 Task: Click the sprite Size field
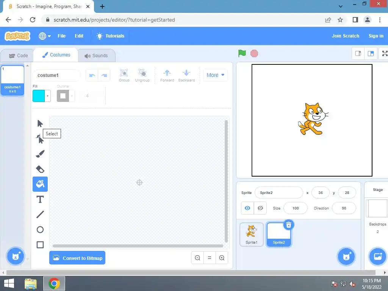[296, 208]
